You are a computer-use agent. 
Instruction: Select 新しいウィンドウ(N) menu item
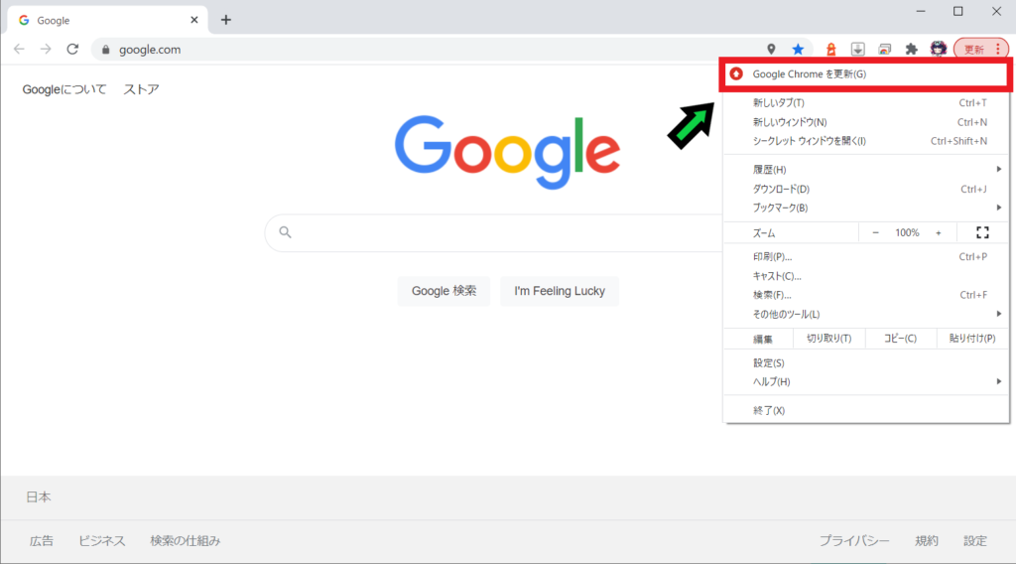[x=790, y=122]
